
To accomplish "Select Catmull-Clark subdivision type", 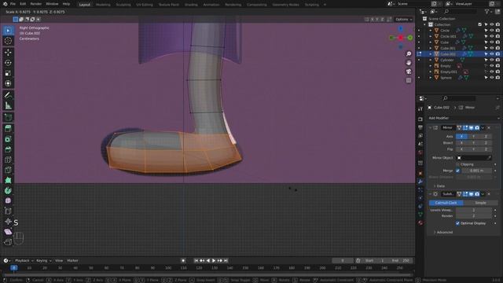I will point(446,203).
